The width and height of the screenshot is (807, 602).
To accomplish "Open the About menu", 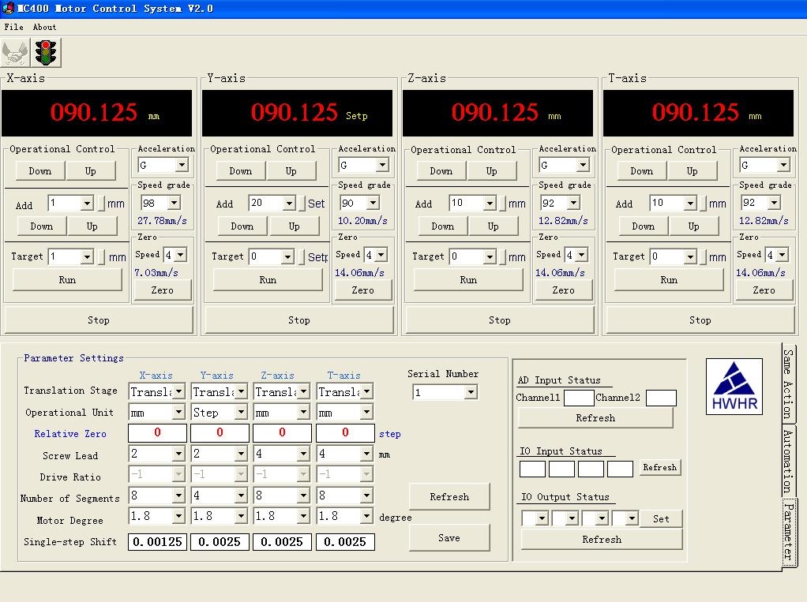I will [44, 27].
